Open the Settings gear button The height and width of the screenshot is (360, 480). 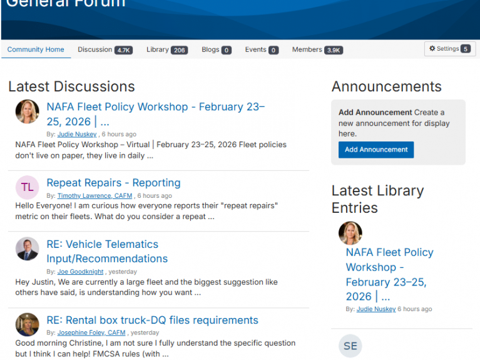click(x=448, y=49)
